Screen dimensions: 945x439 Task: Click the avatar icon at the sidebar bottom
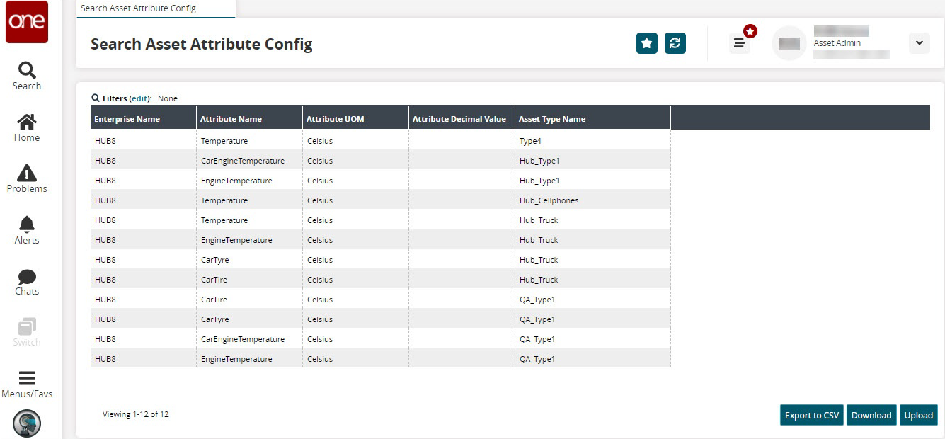pyautogui.click(x=27, y=423)
